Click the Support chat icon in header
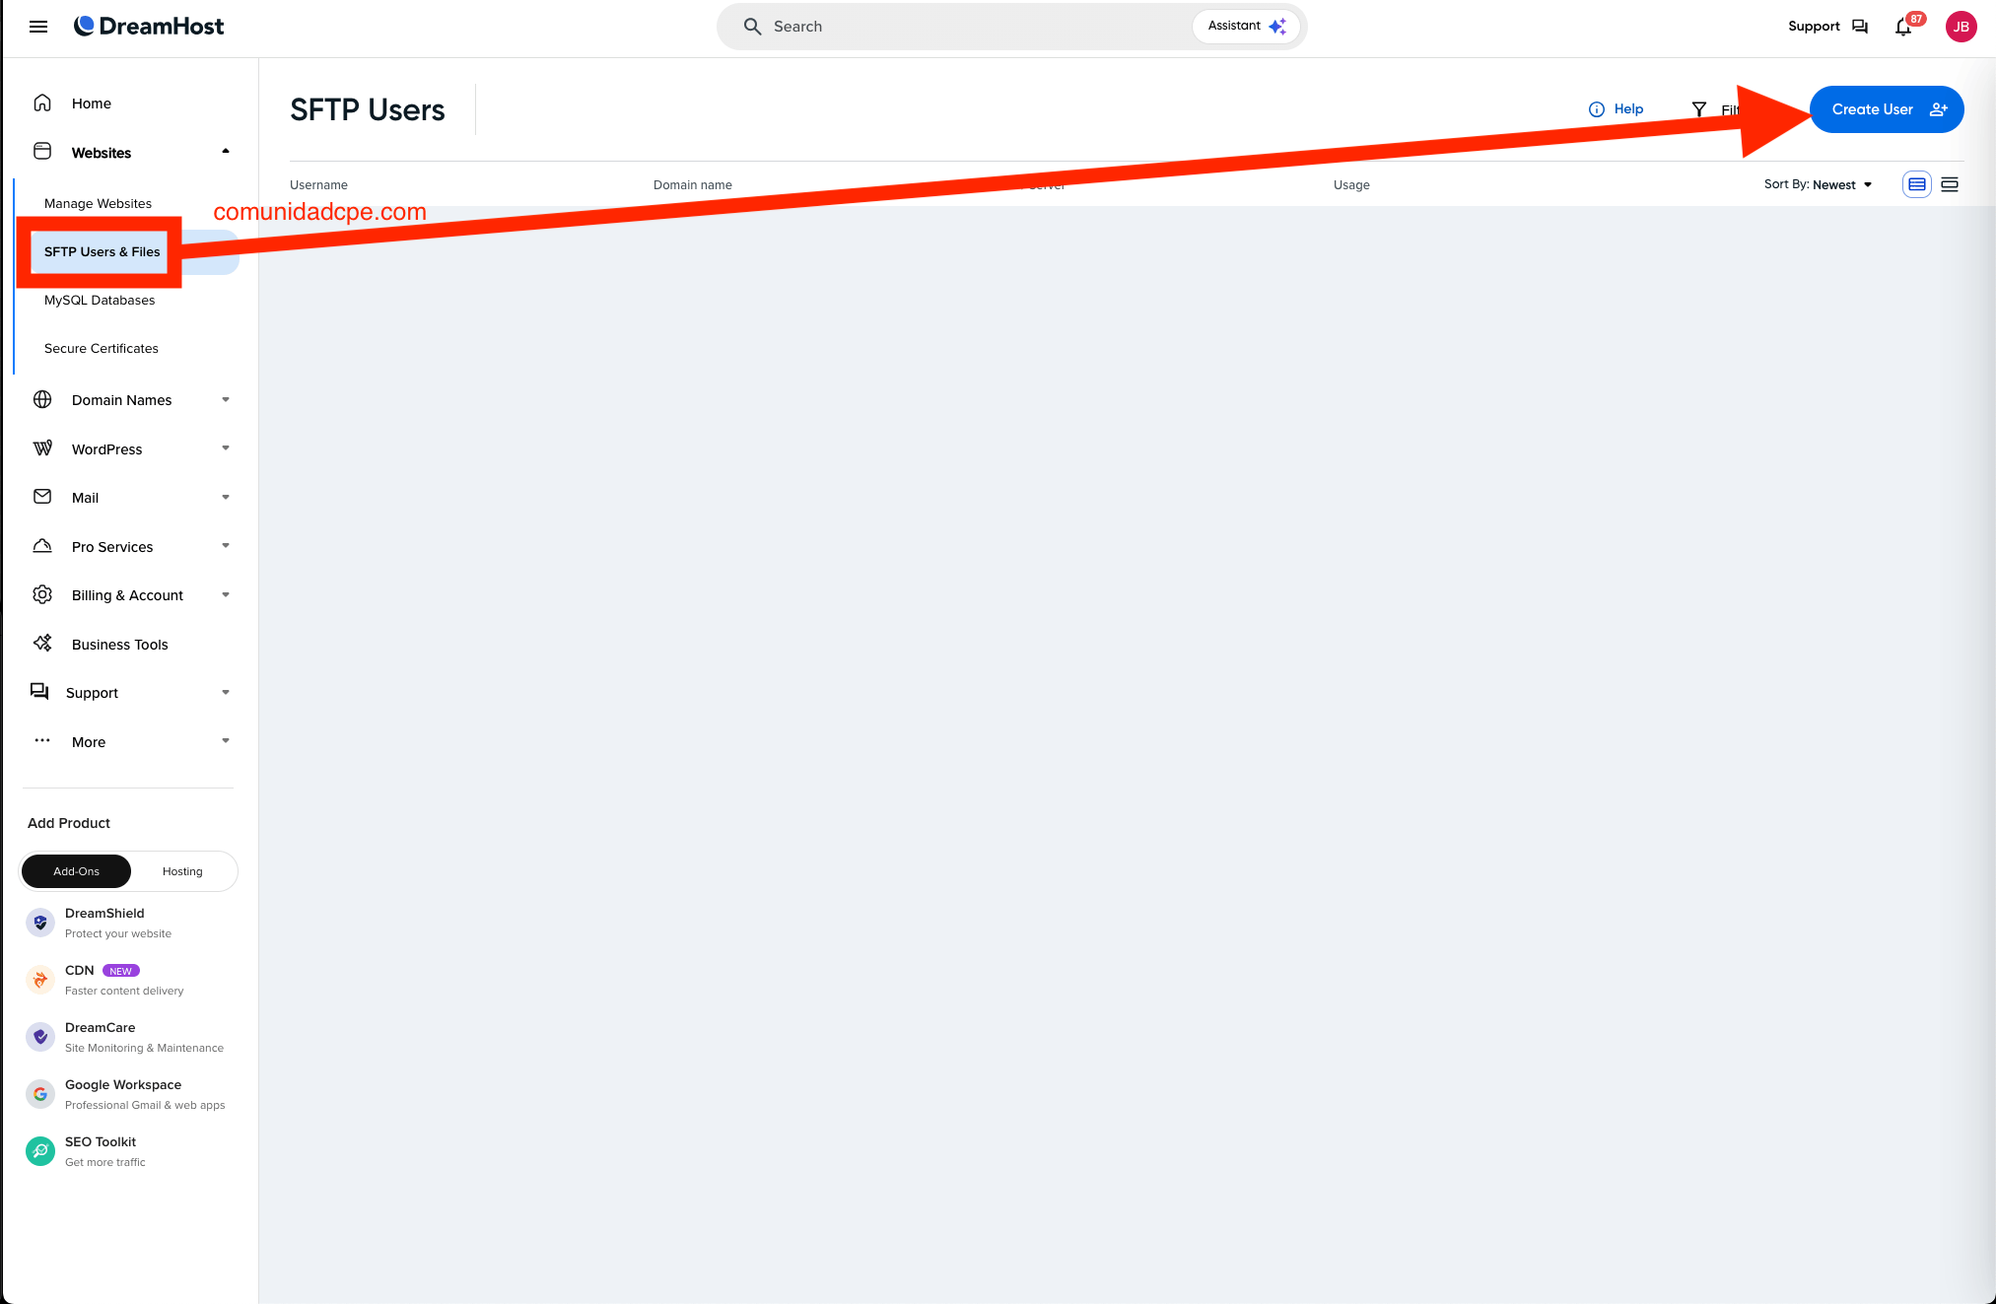This screenshot has height=1304, width=1996. [x=1860, y=27]
